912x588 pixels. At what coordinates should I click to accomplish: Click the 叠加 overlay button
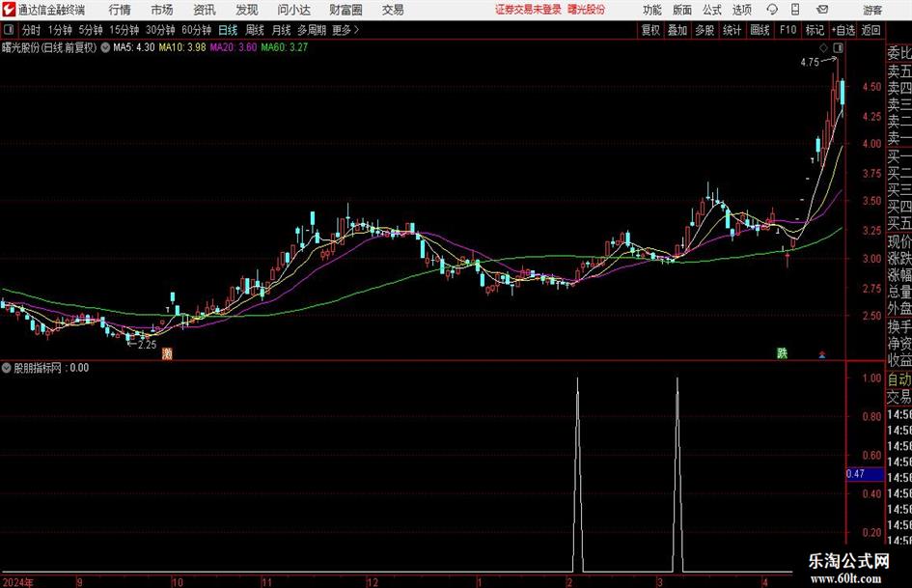[677, 30]
